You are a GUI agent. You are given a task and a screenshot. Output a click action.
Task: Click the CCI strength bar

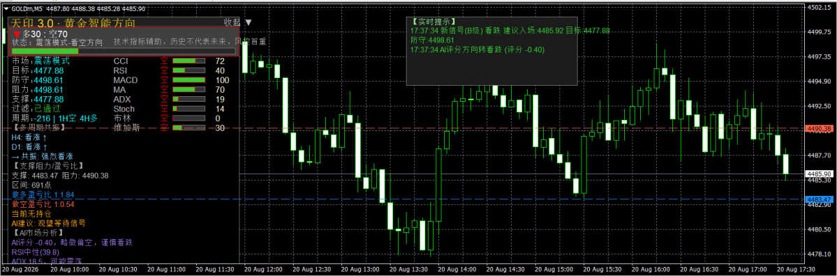[189, 61]
